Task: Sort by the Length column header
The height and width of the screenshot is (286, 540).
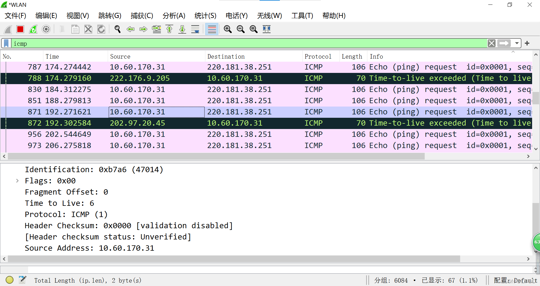Action: pyautogui.click(x=353, y=57)
